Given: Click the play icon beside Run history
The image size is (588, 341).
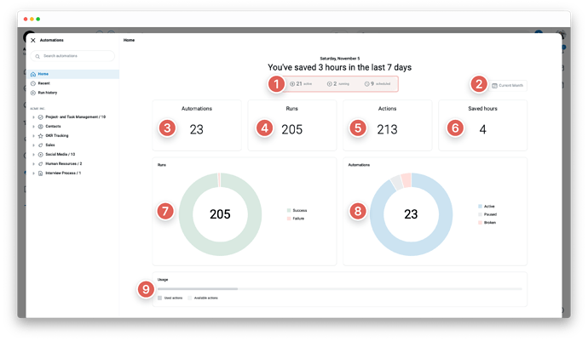Looking at the screenshot, I should (x=33, y=93).
